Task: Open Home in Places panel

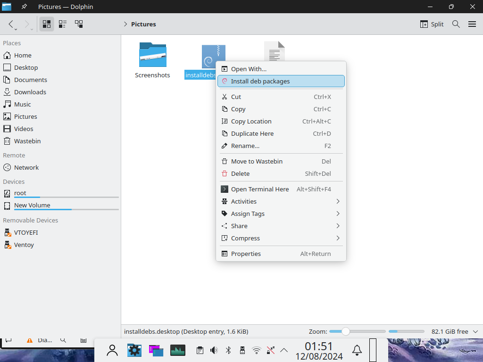Action: 60,56
